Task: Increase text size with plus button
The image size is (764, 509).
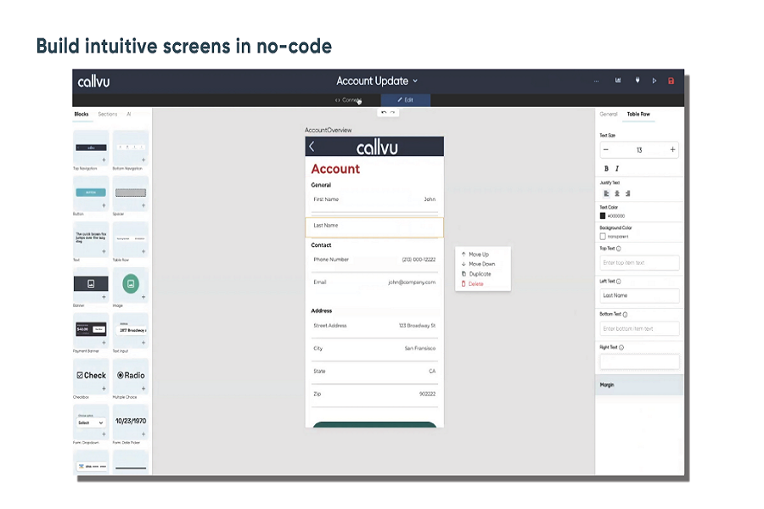Action: (672, 150)
